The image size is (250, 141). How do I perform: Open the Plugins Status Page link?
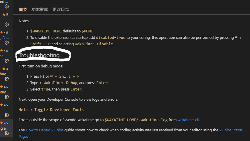coord(131,133)
